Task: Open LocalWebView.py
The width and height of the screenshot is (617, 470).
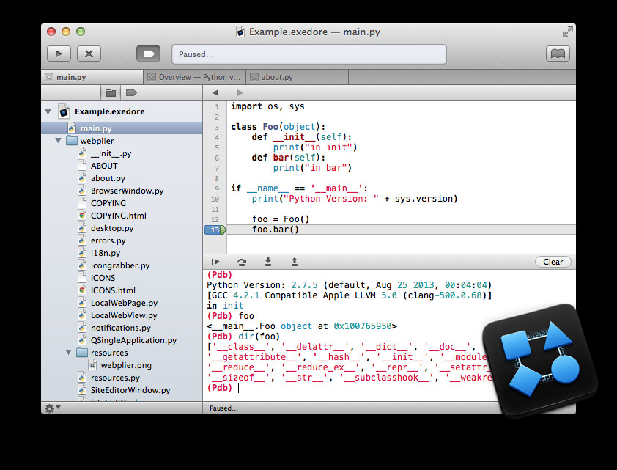Action: pos(124,315)
